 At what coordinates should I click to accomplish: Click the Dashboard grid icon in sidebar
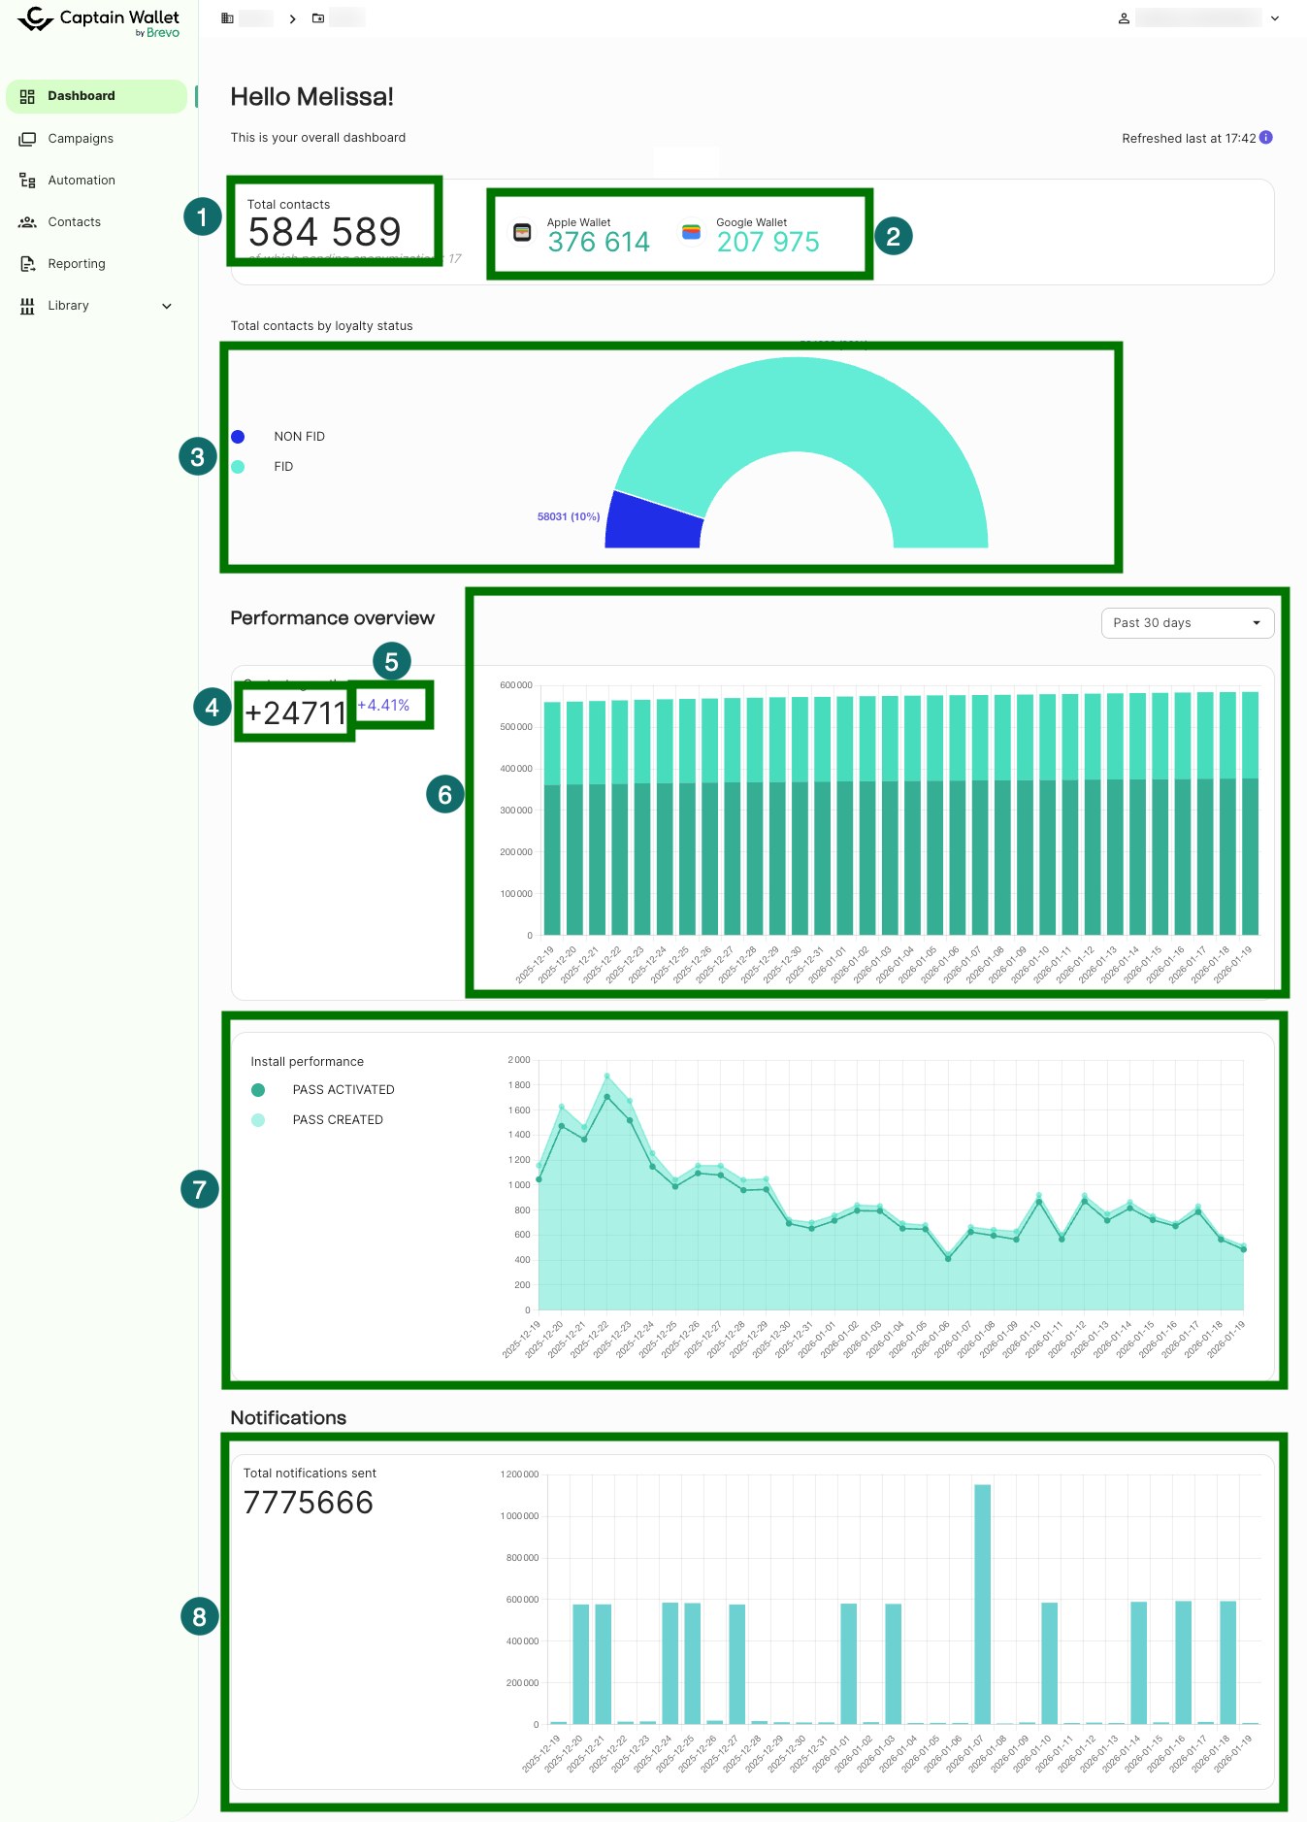coord(27,96)
